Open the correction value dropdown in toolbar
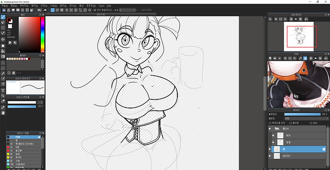330x170 pixels. pos(127,10)
